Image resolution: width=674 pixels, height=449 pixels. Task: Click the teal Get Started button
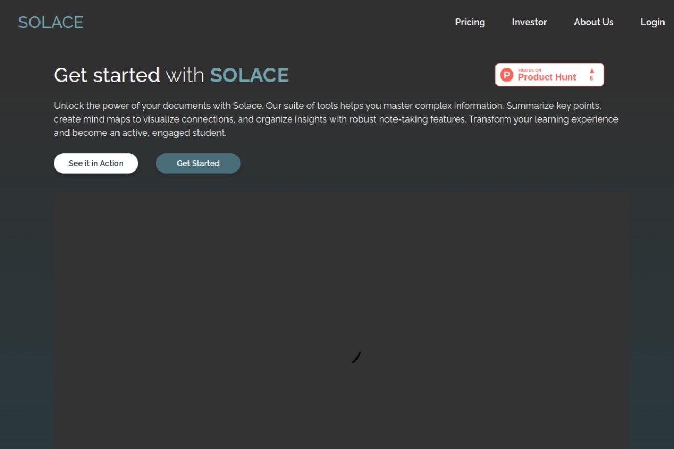pos(198,163)
